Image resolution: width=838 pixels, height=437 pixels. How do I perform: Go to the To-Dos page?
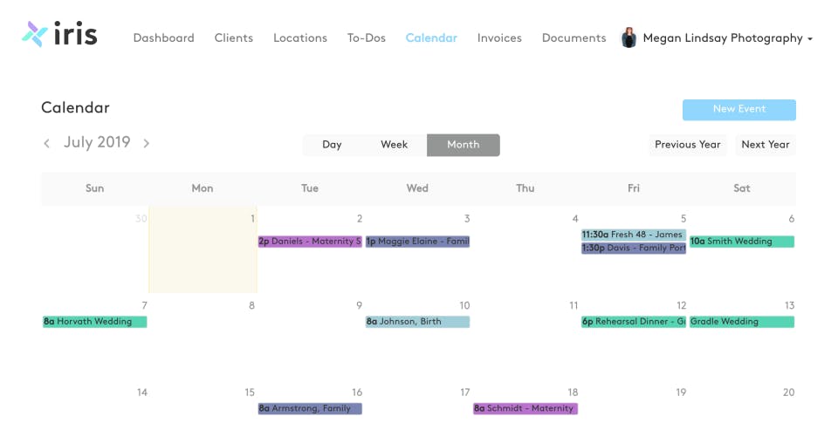[367, 38]
